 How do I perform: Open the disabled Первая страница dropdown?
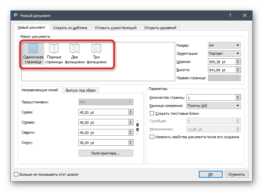coord(224,78)
